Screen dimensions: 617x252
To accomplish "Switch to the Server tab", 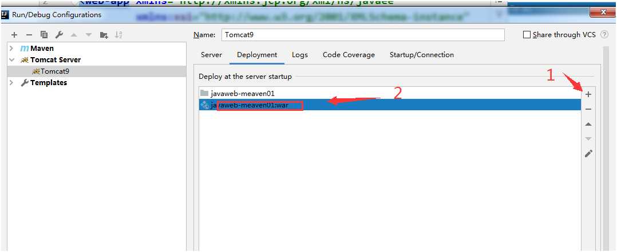I will [x=211, y=55].
